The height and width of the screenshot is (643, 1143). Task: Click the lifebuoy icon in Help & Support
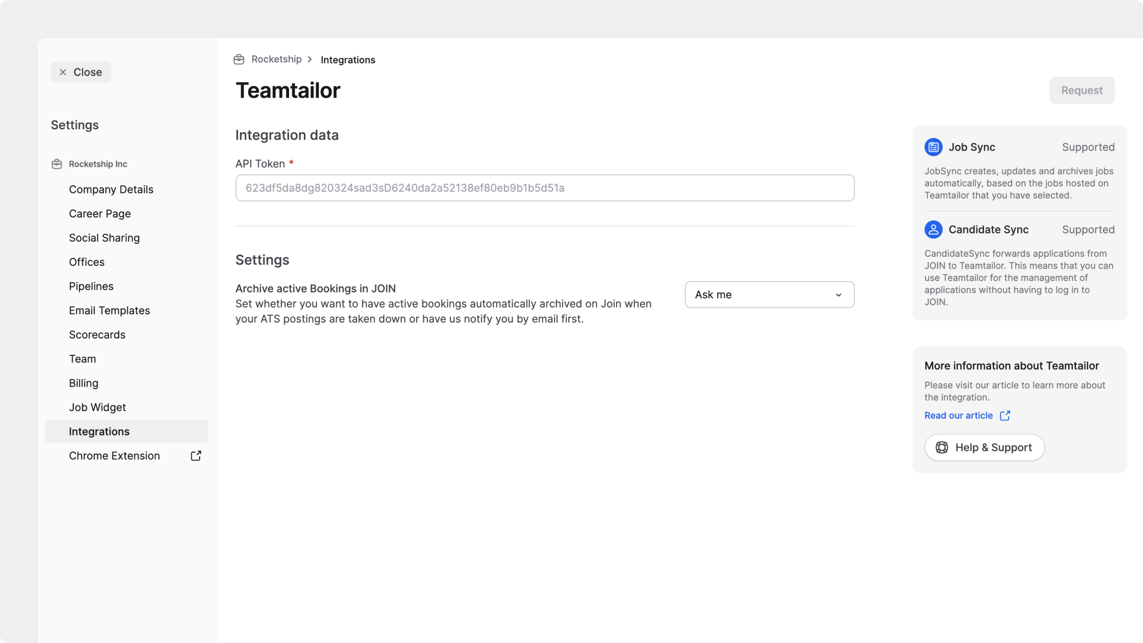pyautogui.click(x=942, y=448)
